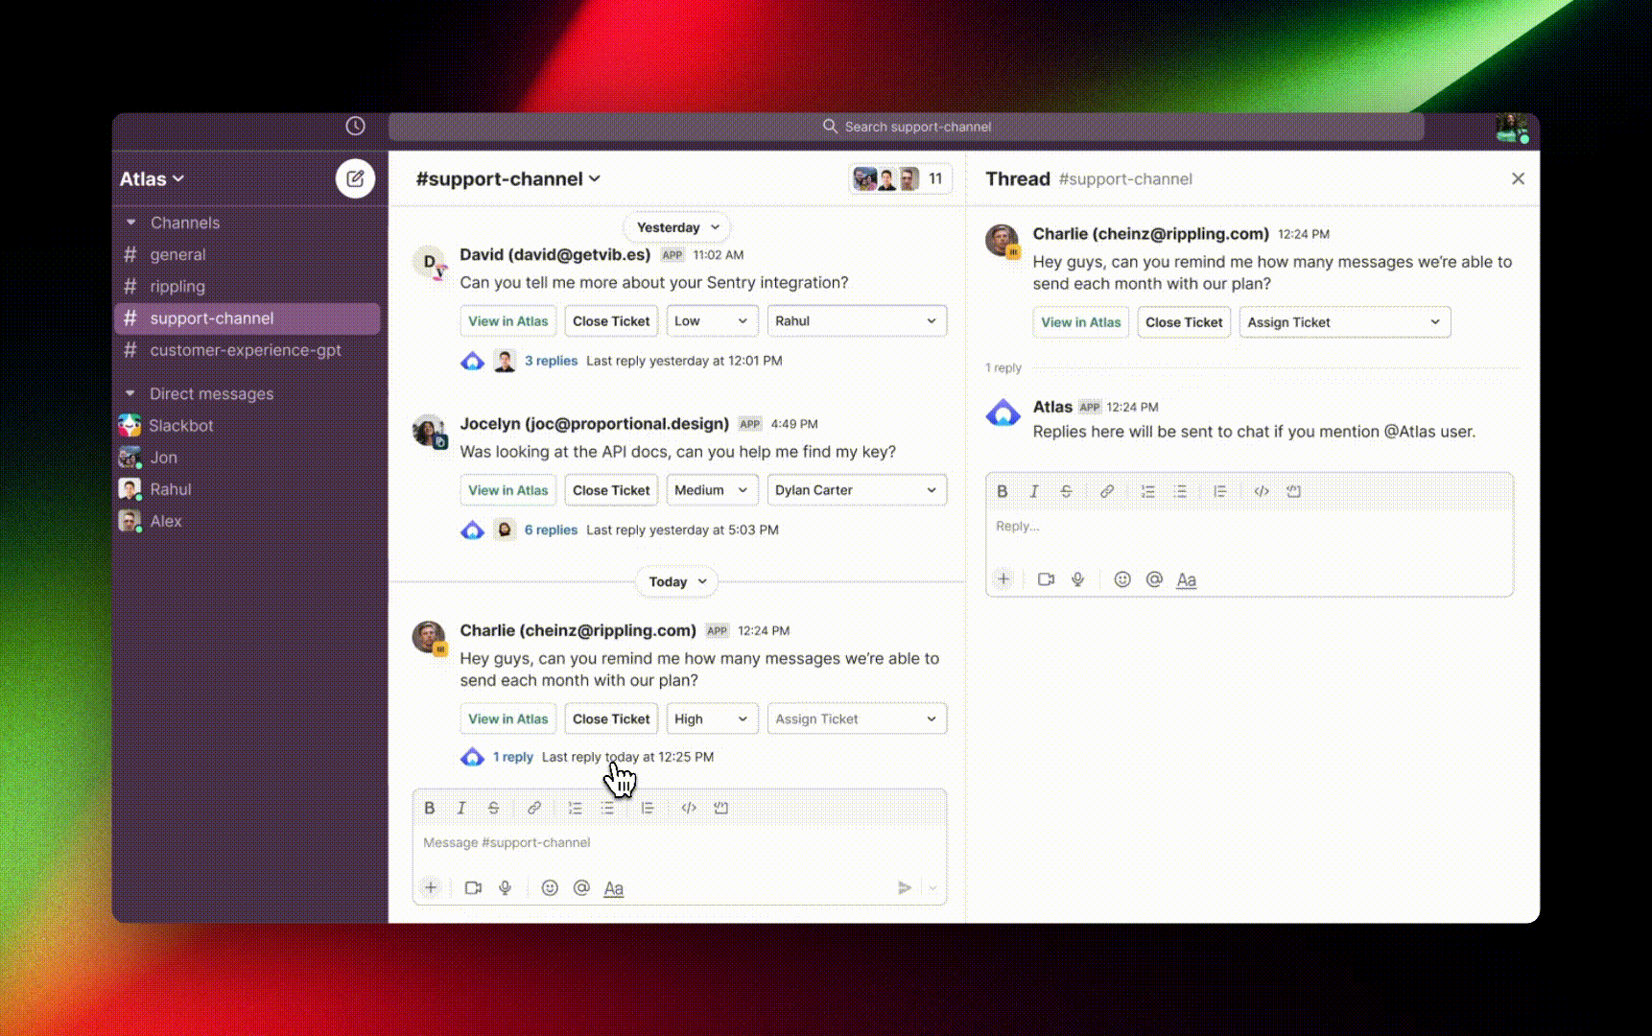This screenshot has height=1036, width=1652.
Task: Collapse the Channels section
Action: tap(130, 223)
